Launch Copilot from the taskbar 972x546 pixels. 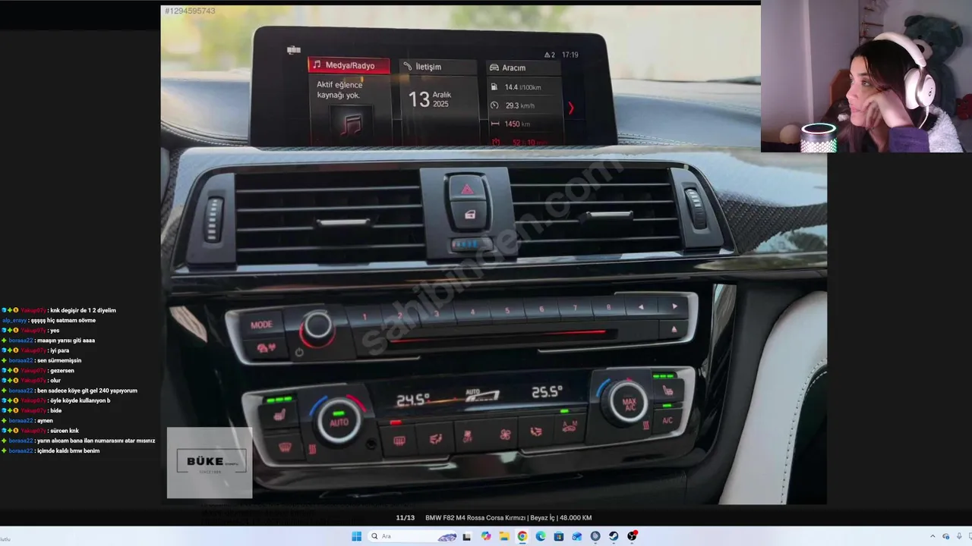coord(486,536)
